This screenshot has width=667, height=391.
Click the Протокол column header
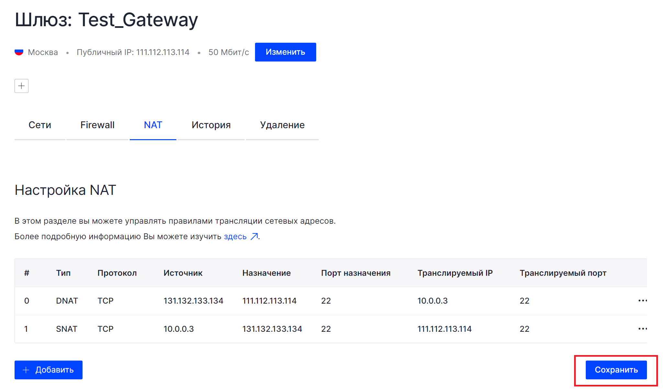[117, 273]
